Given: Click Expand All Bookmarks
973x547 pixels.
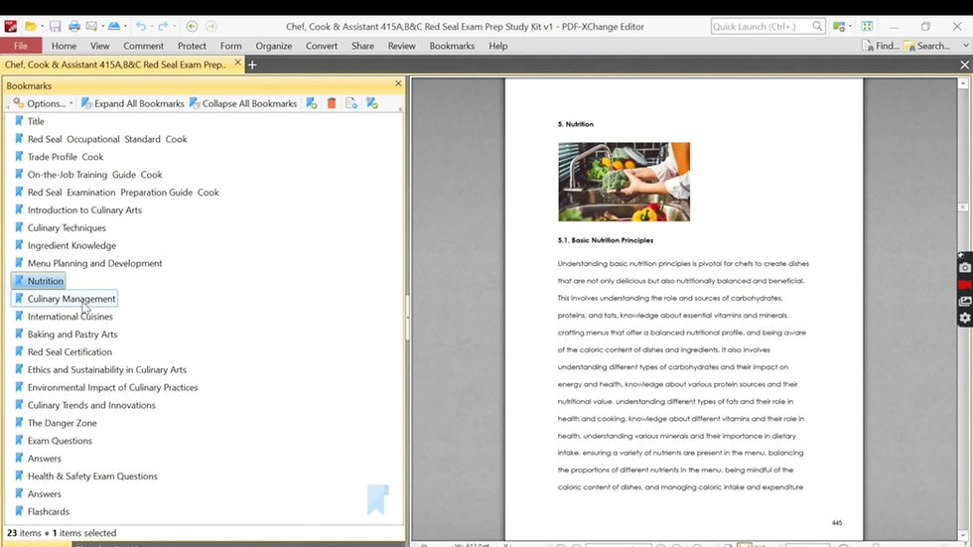Looking at the screenshot, I should tap(133, 103).
